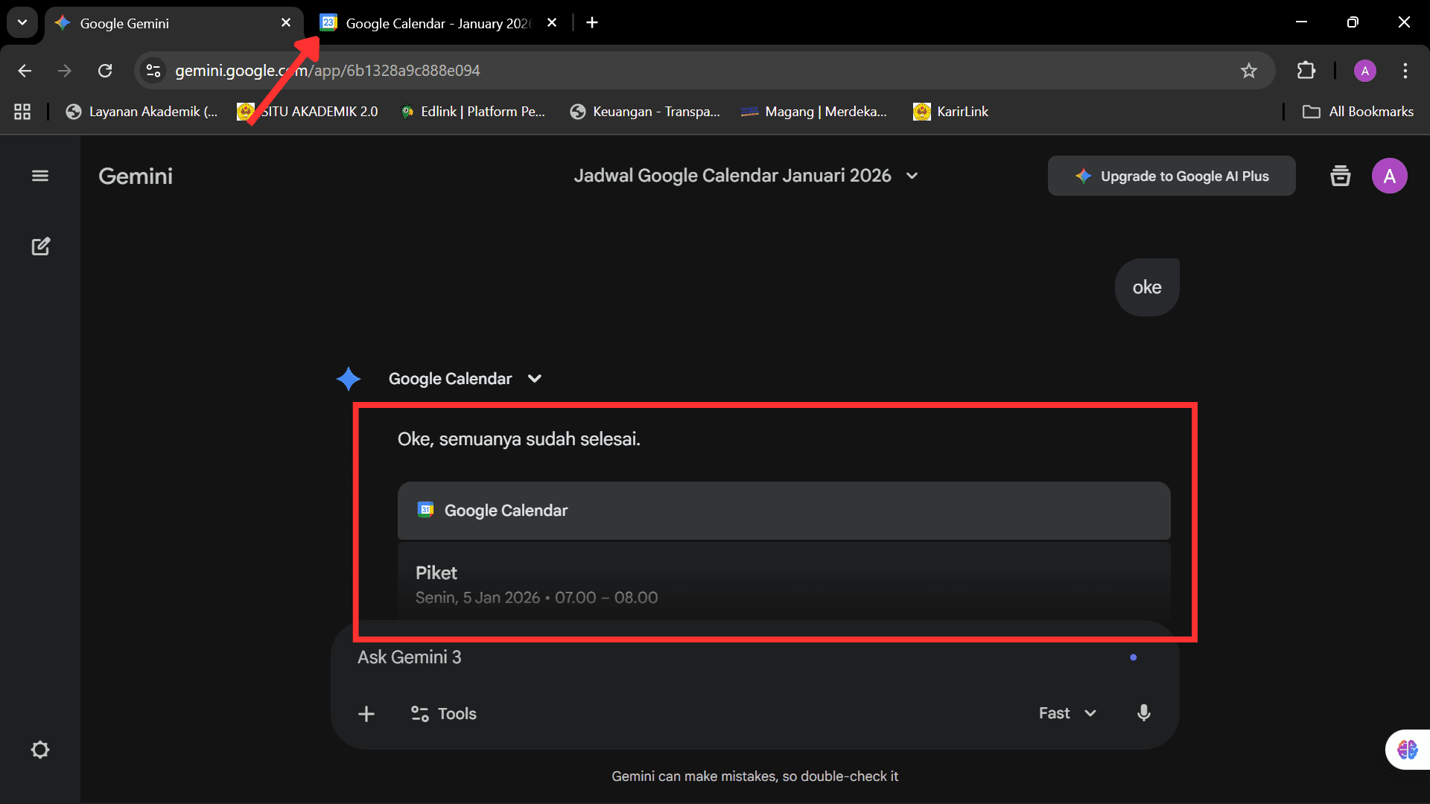Activate voice input with the microphone icon

point(1143,713)
